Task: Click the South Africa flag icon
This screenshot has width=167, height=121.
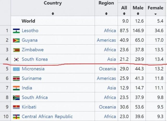Action: 16,97
